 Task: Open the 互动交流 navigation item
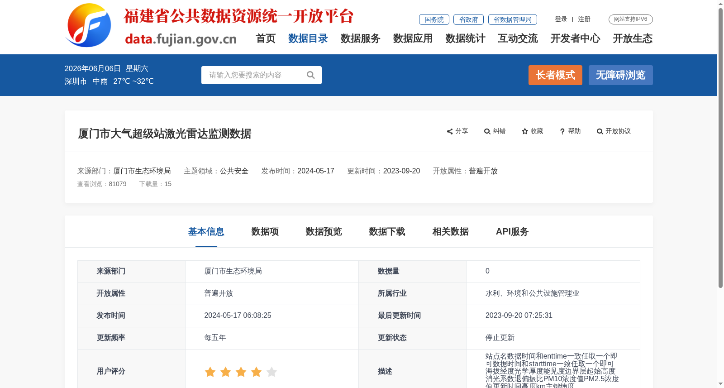pyautogui.click(x=518, y=38)
